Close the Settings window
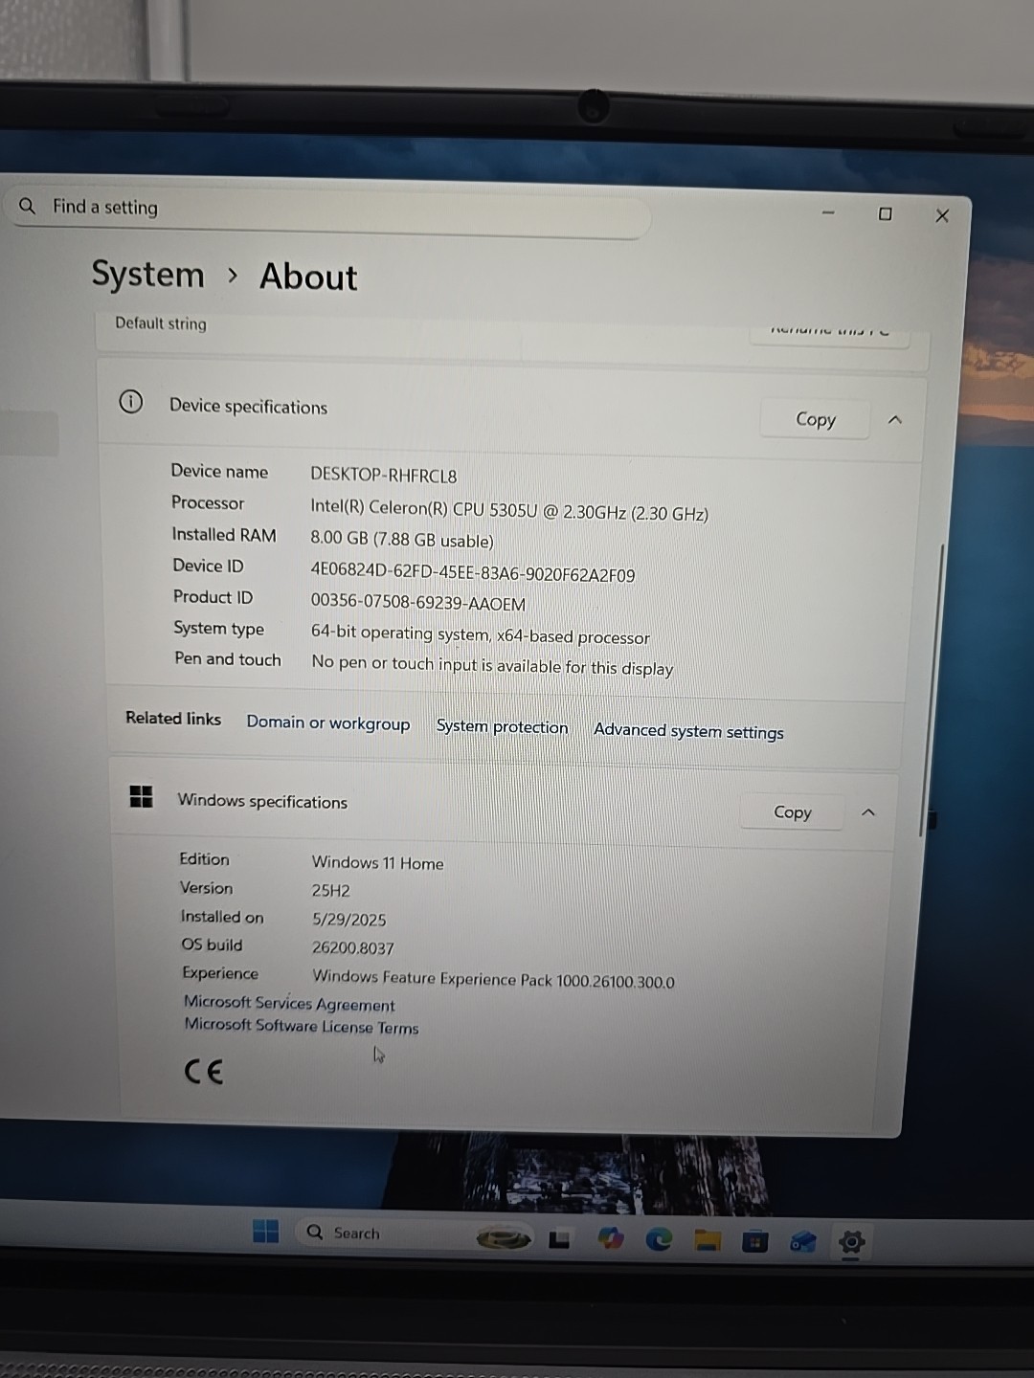 pyautogui.click(x=942, y=215)
